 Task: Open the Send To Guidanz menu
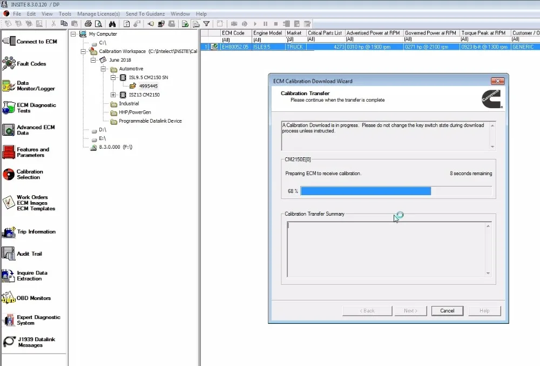coord(145,14)
